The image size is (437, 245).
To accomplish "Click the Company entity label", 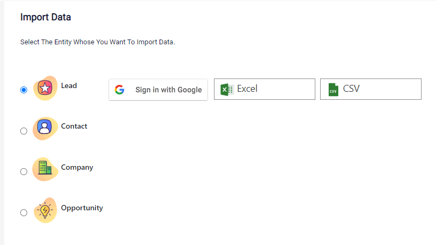I will 77,168.
